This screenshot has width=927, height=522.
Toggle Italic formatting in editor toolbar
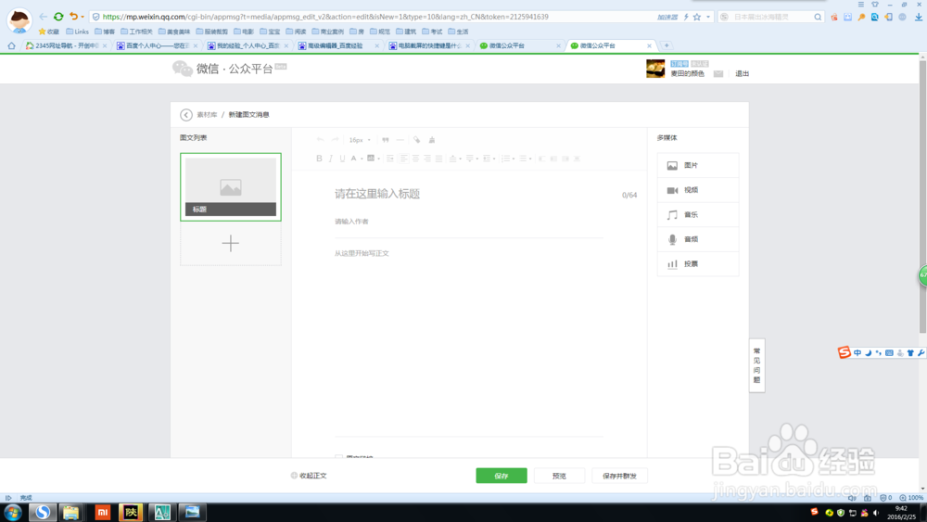tap(331, 159)
